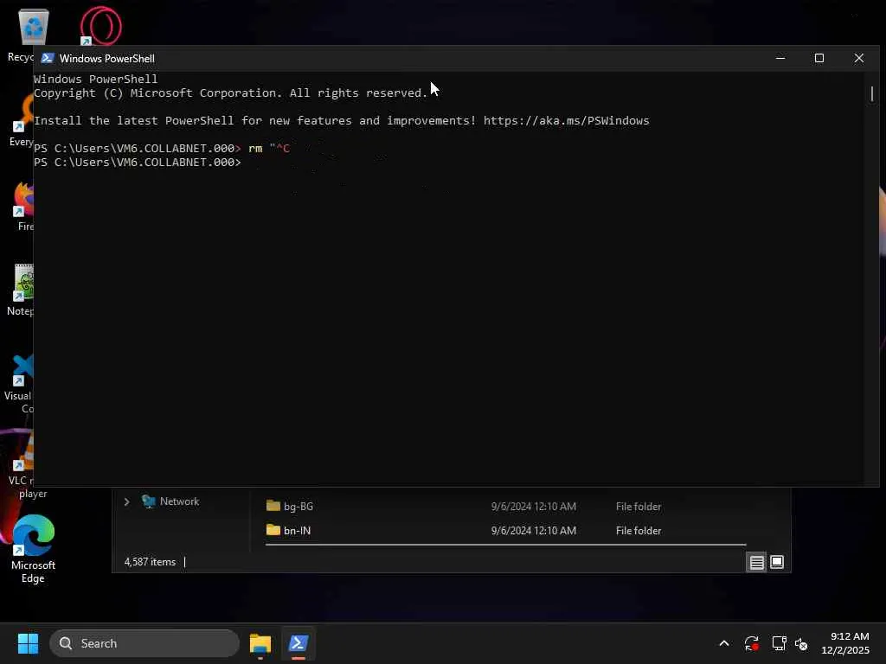Open the sync status tray icon

pos(752,643)
